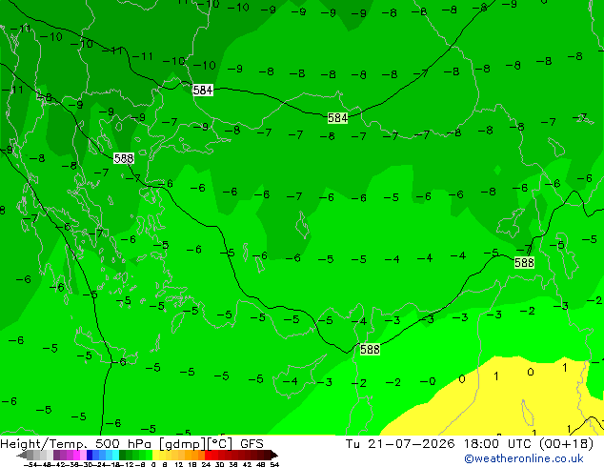Click the gray arrow end of legend

click(x=22, y=455)
